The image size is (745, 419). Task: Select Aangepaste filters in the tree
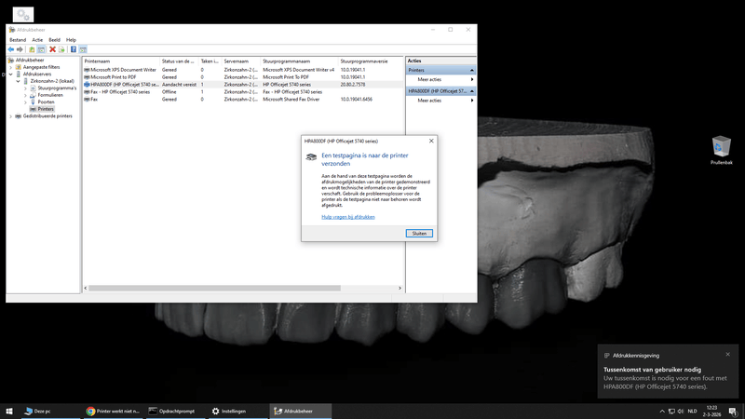click(x=41, y=67)
